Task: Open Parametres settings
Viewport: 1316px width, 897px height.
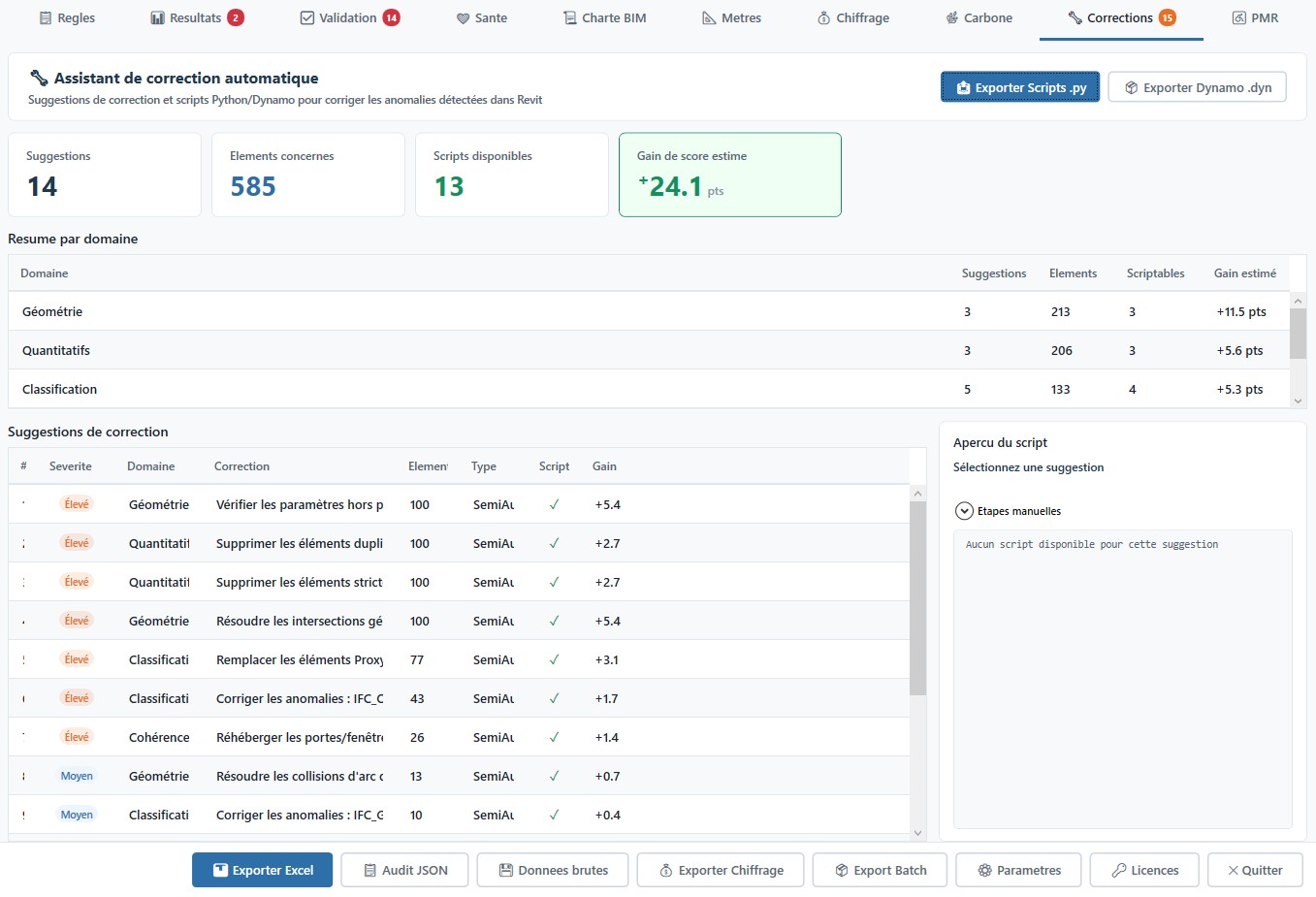Action: (1018, 870)
